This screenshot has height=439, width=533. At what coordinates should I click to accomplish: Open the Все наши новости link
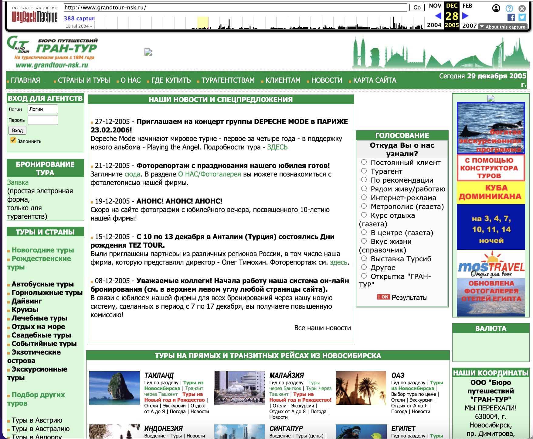point(322,328)
